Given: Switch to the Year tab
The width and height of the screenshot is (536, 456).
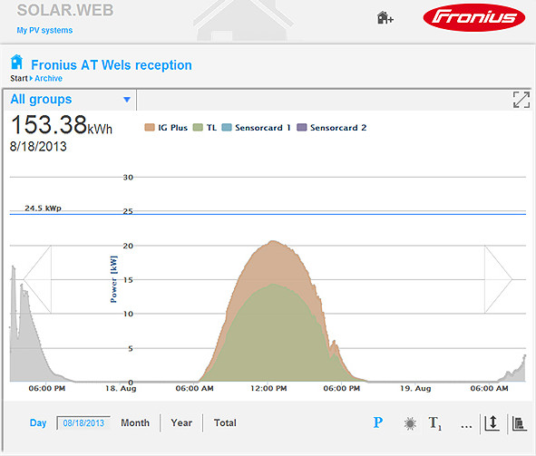Looking at the screenshot, I should [x=181, y=422].
